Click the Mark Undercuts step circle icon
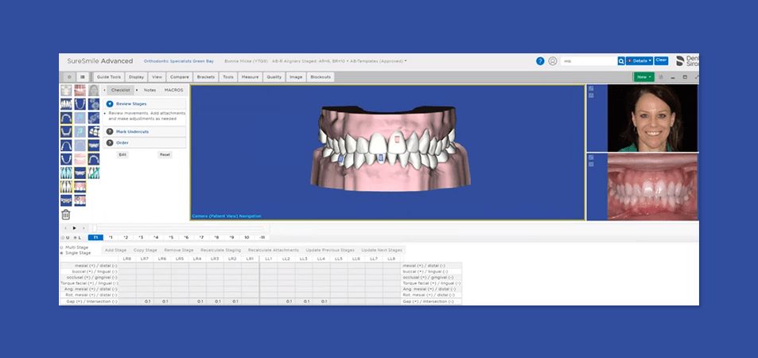Screen dimensions: 758x358 coord(110,131)
